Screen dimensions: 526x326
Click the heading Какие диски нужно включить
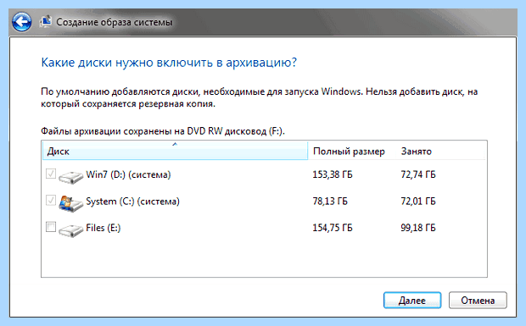[169, 63]
